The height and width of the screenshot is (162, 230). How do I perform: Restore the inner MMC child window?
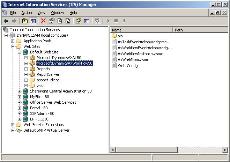[218, 13]
